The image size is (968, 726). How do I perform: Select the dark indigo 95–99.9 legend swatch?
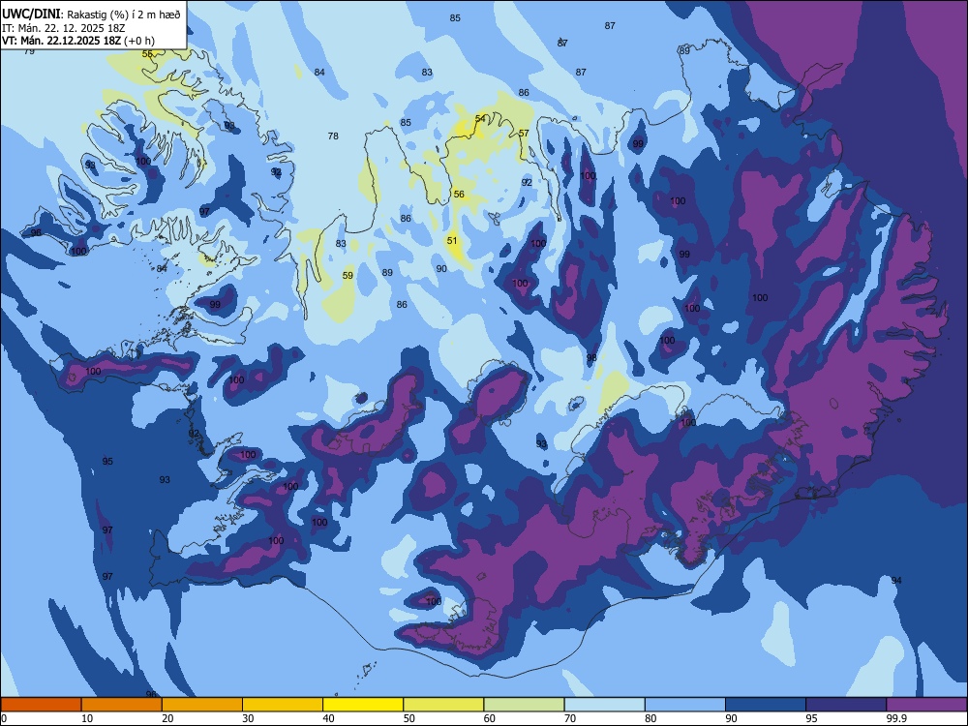click(846, 705)
